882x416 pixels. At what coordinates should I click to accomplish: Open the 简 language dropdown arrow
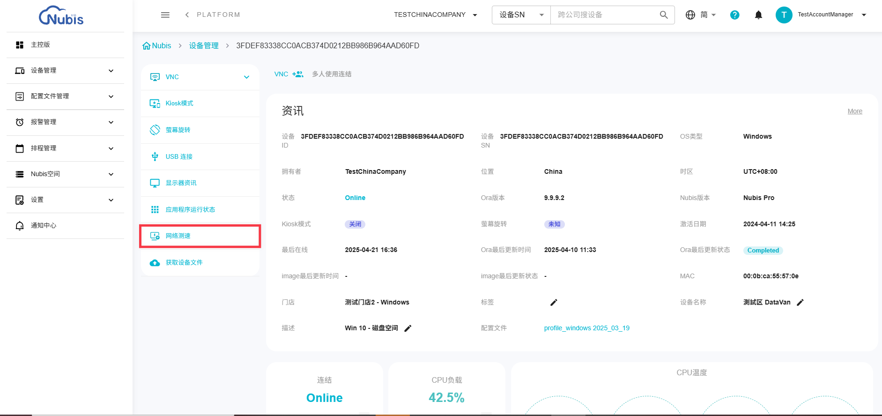pyautogui.click(x=713, y=15)
